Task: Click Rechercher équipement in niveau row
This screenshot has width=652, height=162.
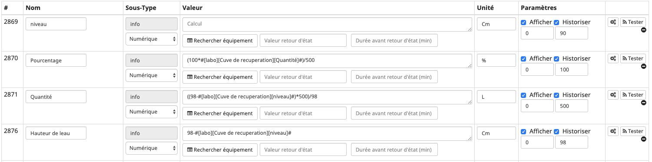Action: tap(220, 40)
